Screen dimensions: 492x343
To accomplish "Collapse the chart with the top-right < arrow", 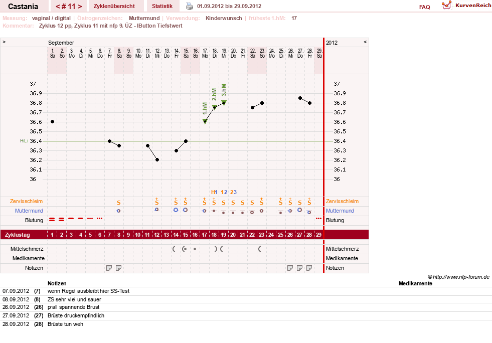I will pos(365,42).
